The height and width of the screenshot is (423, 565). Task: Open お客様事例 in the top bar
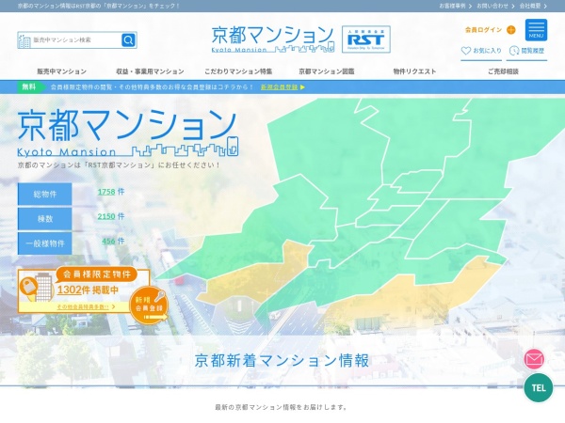455,6
